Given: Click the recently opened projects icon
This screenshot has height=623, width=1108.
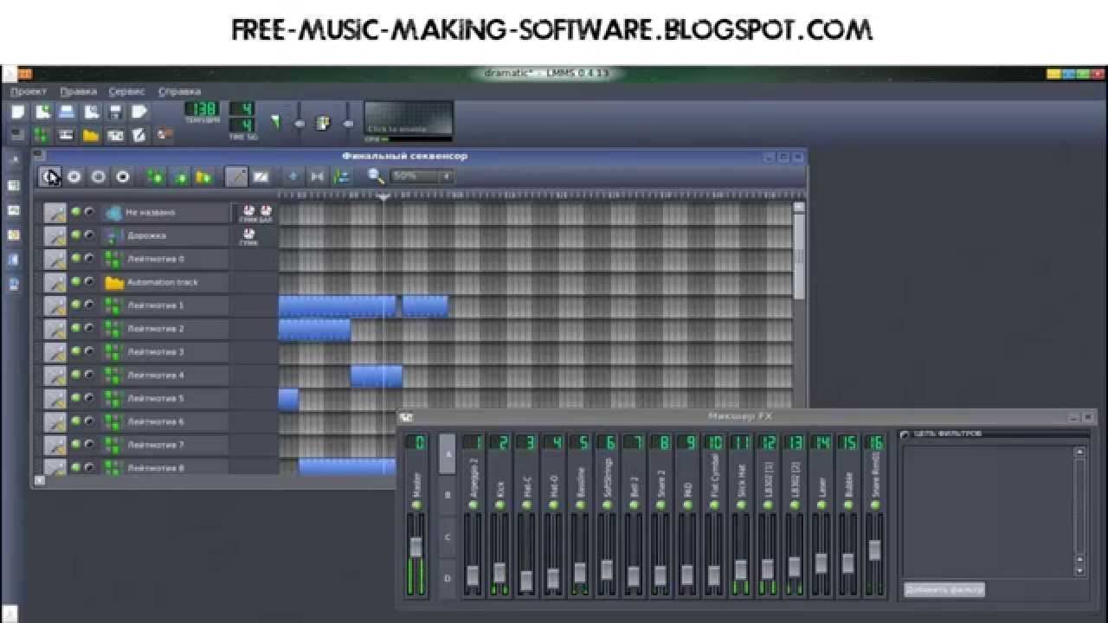Looking at the screenshot, I should tap(91, 112).
